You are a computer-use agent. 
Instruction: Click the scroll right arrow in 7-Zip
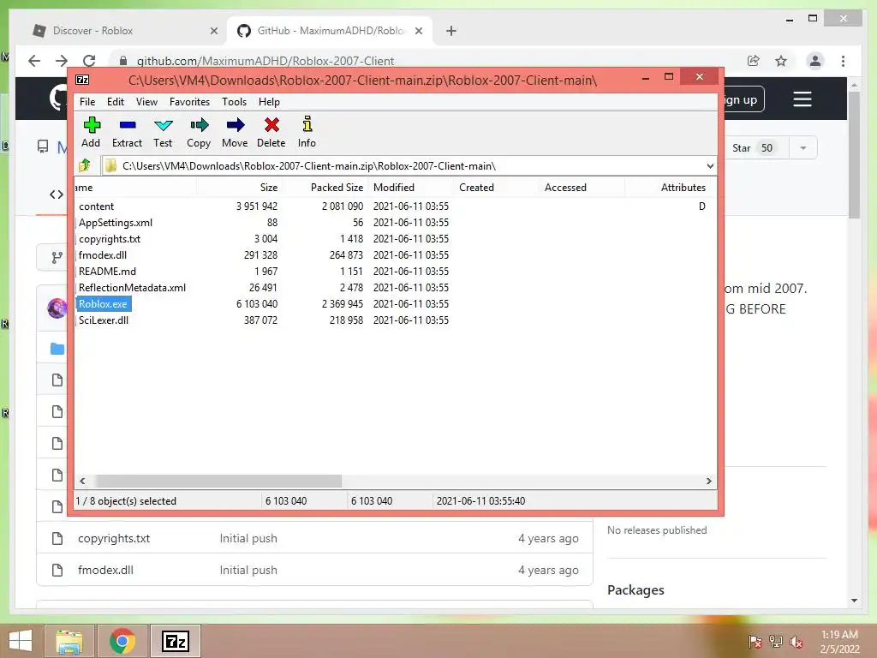click(708, 482)
